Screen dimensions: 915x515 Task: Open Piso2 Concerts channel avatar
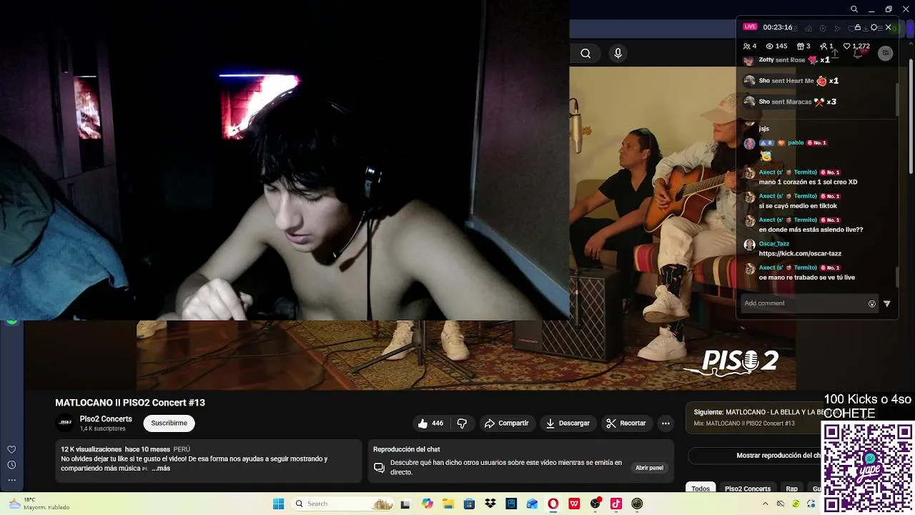(65, 423)
